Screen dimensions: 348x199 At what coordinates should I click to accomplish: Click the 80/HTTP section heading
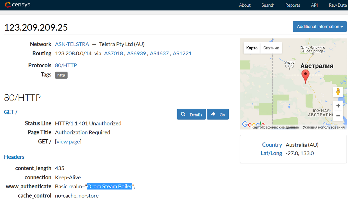tap(22, 98)
